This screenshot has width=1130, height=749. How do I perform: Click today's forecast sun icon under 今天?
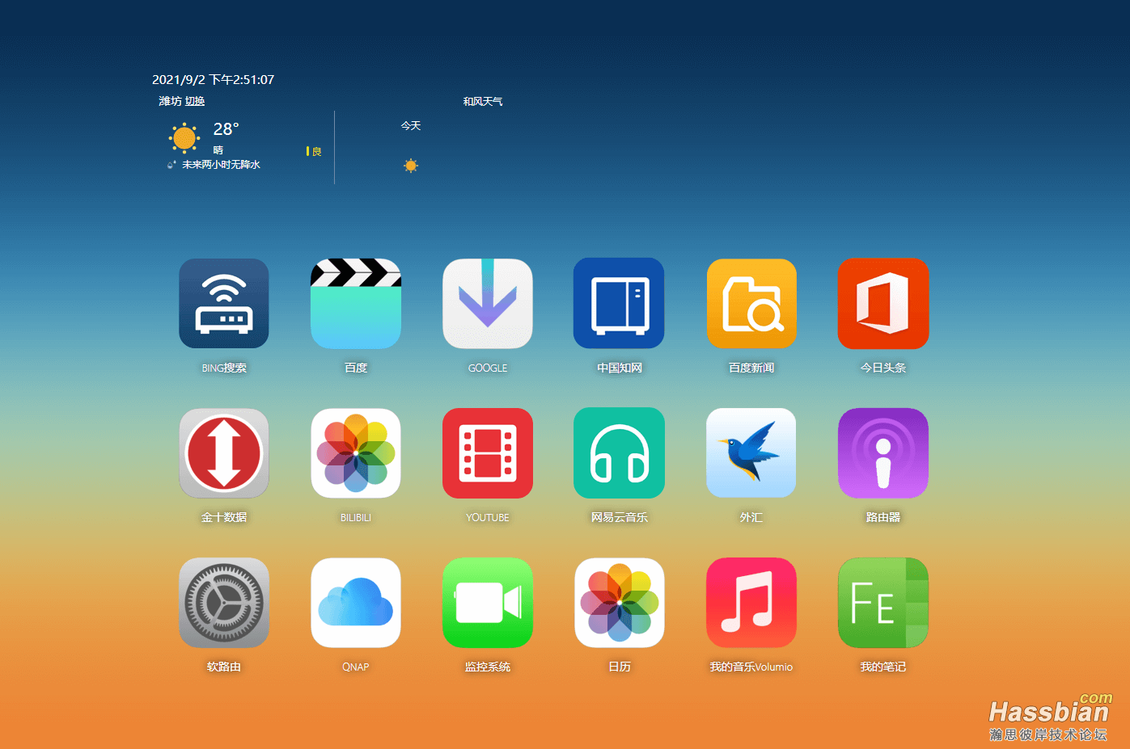click(x=411, y=166)
